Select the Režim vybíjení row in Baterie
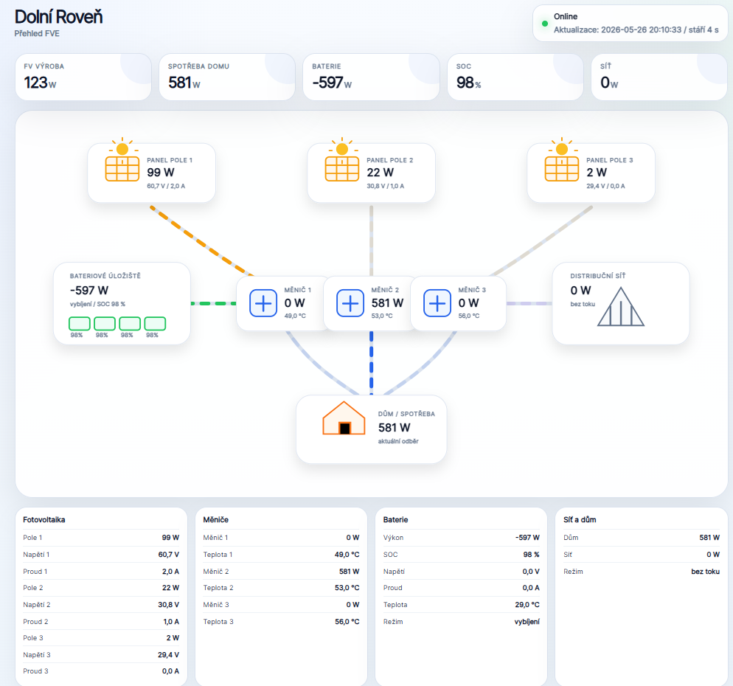 click(x=462, y=622)
